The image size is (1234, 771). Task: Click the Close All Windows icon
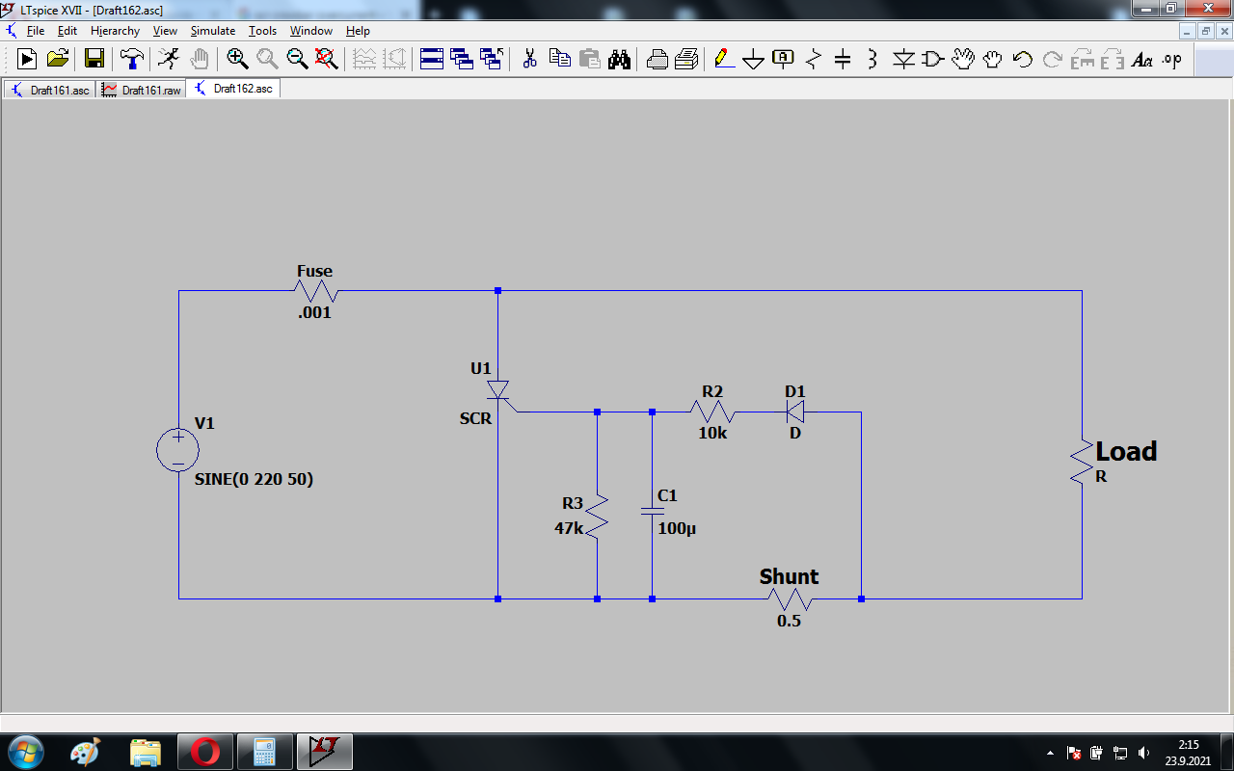pyautogui.click(x=492, y=59)
